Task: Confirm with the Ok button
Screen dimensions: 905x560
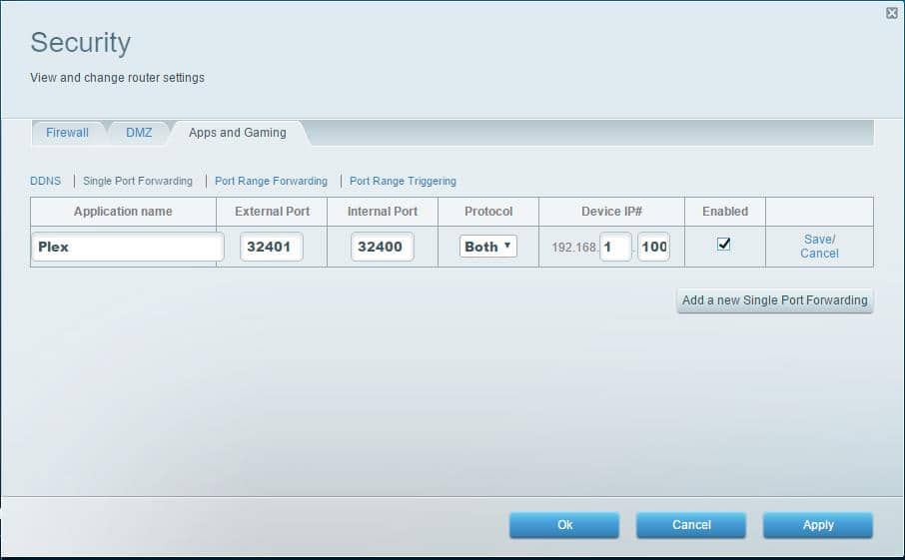Action: [564, 525]
